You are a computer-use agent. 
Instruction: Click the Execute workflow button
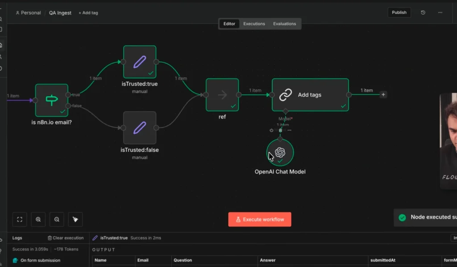pyautogui.click(x=260, y=219)
